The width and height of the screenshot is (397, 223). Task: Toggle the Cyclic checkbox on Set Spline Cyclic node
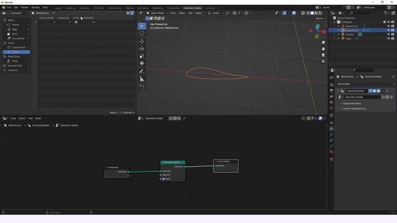click(163, 179)
